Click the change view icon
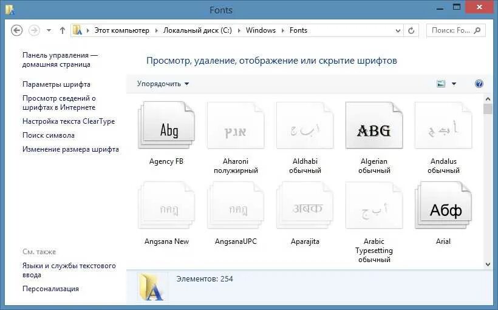The width and height of the screenshot is (498, 310). (x=441, y=84)
